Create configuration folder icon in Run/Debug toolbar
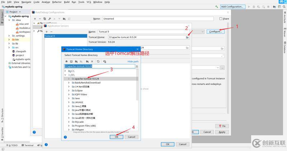 (64, 19)
